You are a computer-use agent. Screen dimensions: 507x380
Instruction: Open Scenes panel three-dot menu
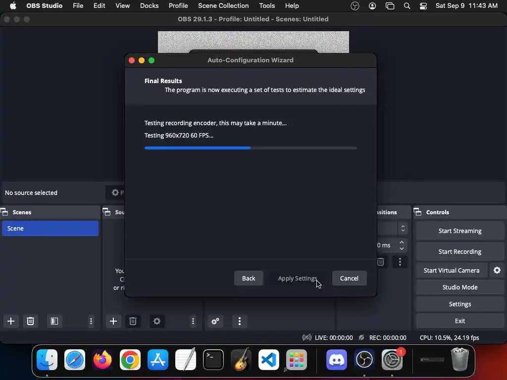(x=91, y=321)
